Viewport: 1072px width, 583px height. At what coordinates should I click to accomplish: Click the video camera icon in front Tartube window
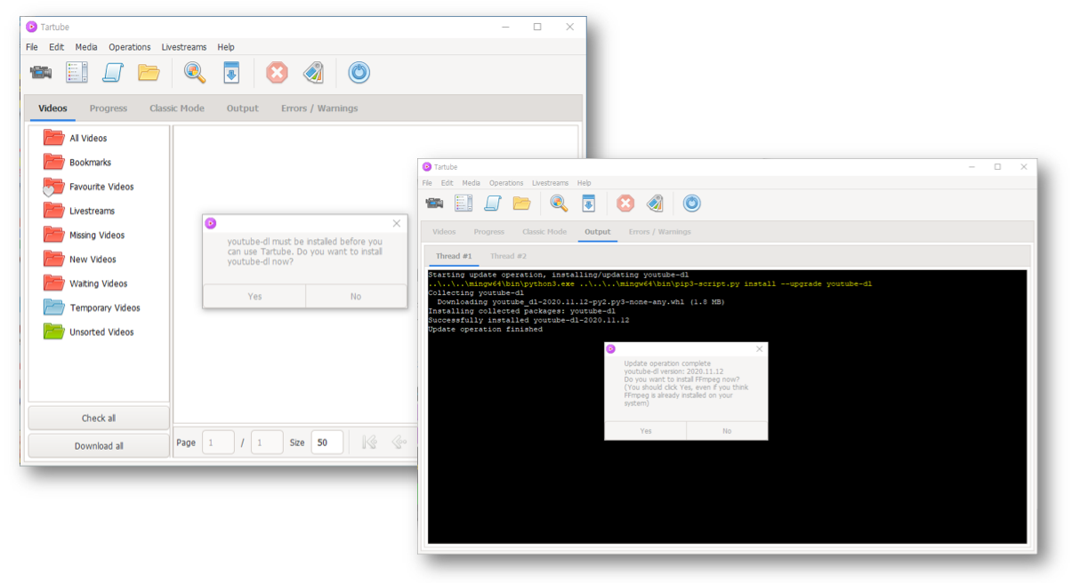(434, 204)
